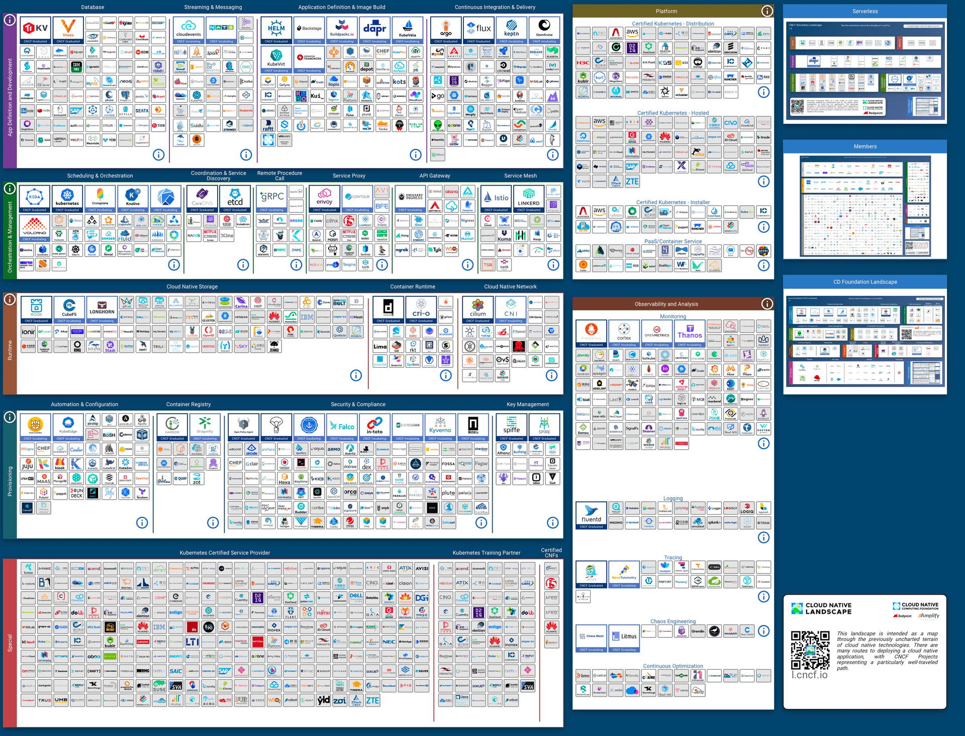Click the Jaeger tracing card
This screenshot has height=736, width=965.
(591, 575)
